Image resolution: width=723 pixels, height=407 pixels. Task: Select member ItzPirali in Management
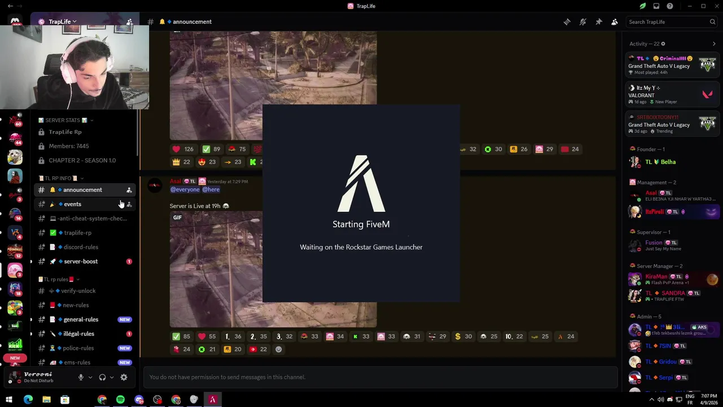pos(672,211)
